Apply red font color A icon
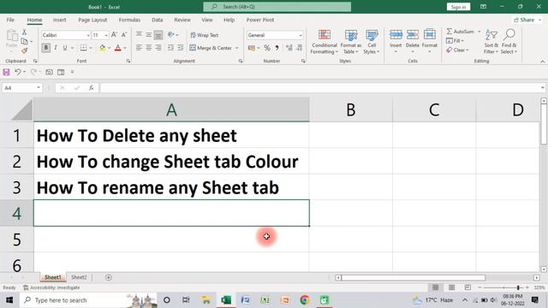The width and height of the screenshot is (548, 308). 118,48
